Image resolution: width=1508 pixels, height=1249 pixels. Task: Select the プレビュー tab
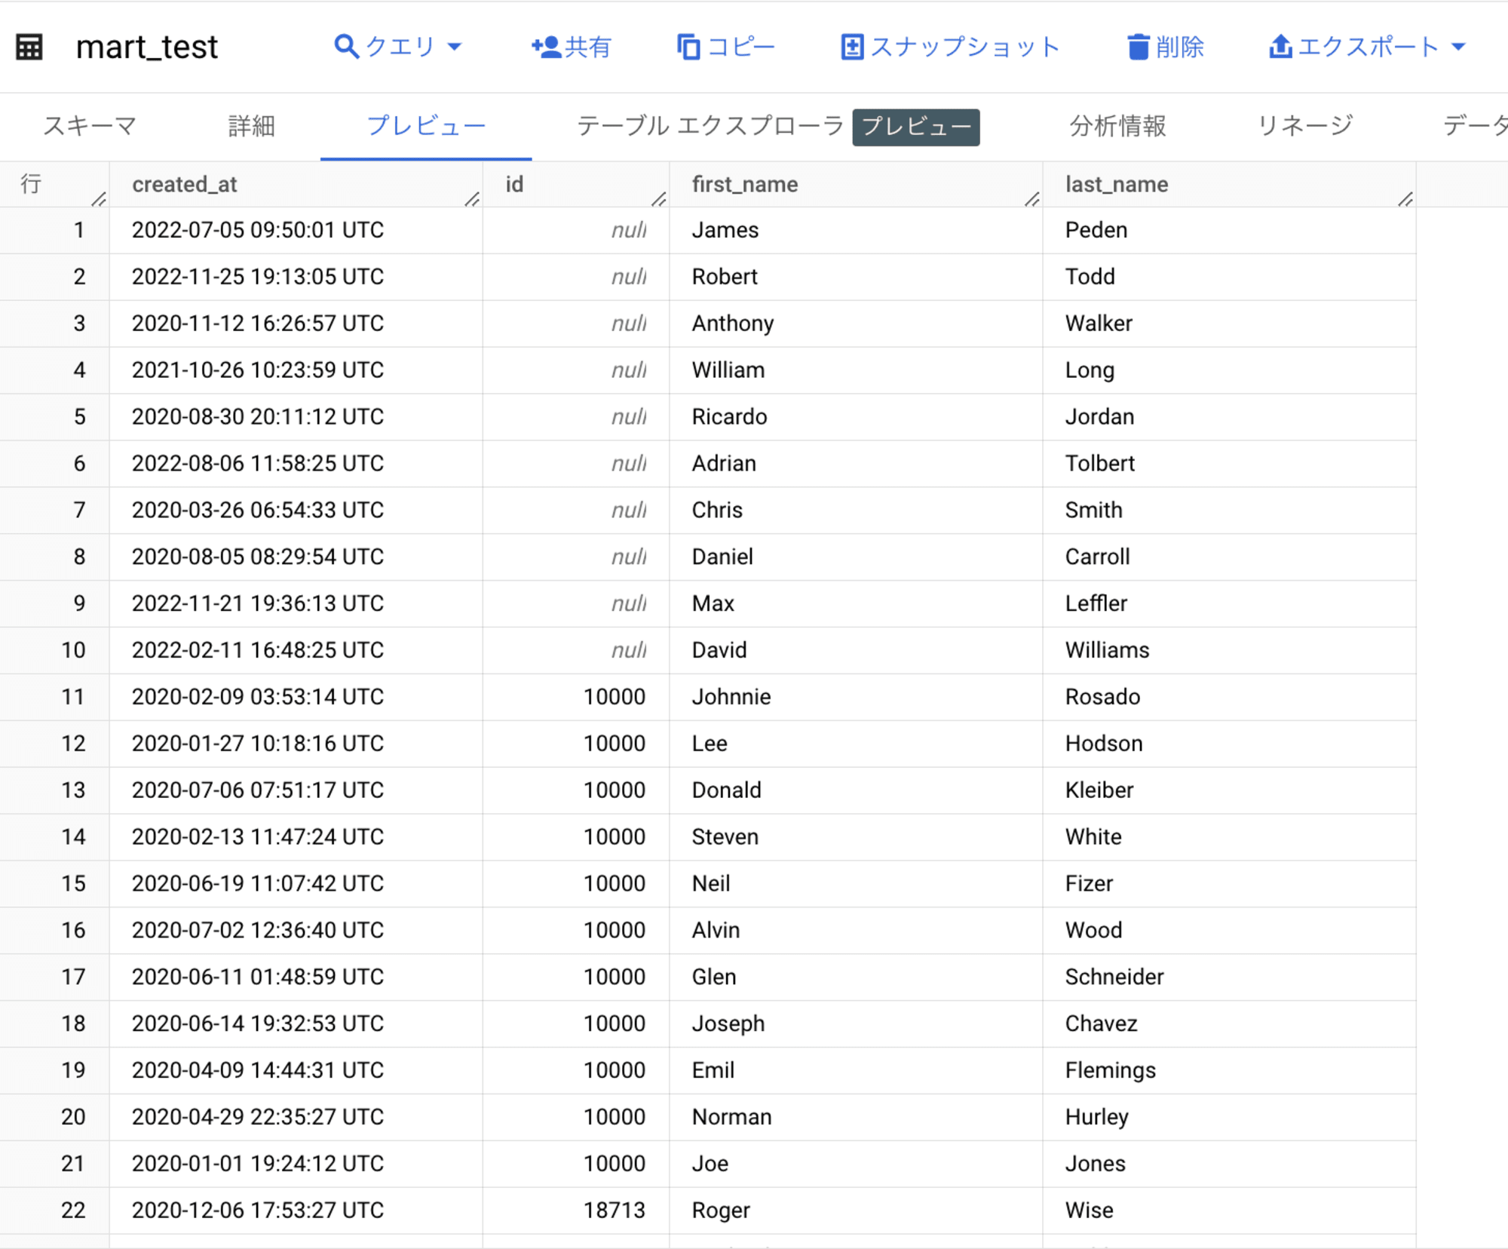tap(426, 126)
